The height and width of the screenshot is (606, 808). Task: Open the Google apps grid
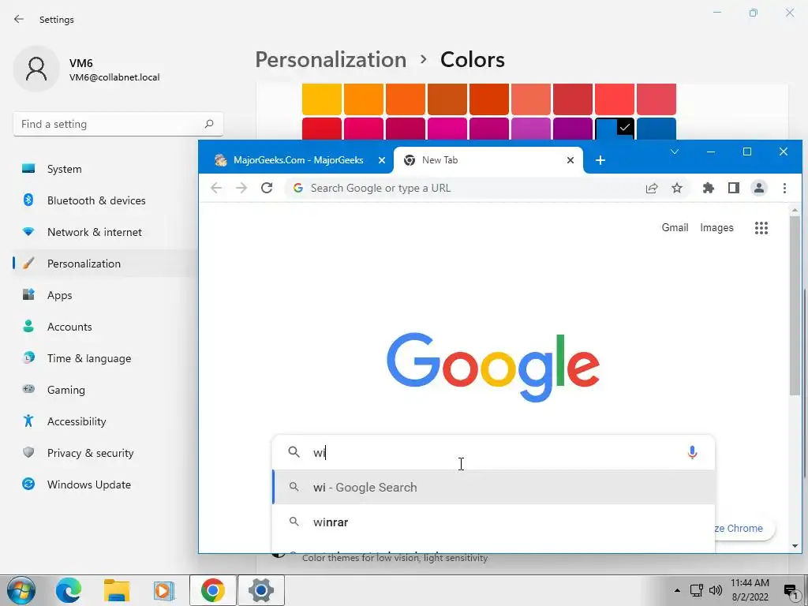click(761, 228)
